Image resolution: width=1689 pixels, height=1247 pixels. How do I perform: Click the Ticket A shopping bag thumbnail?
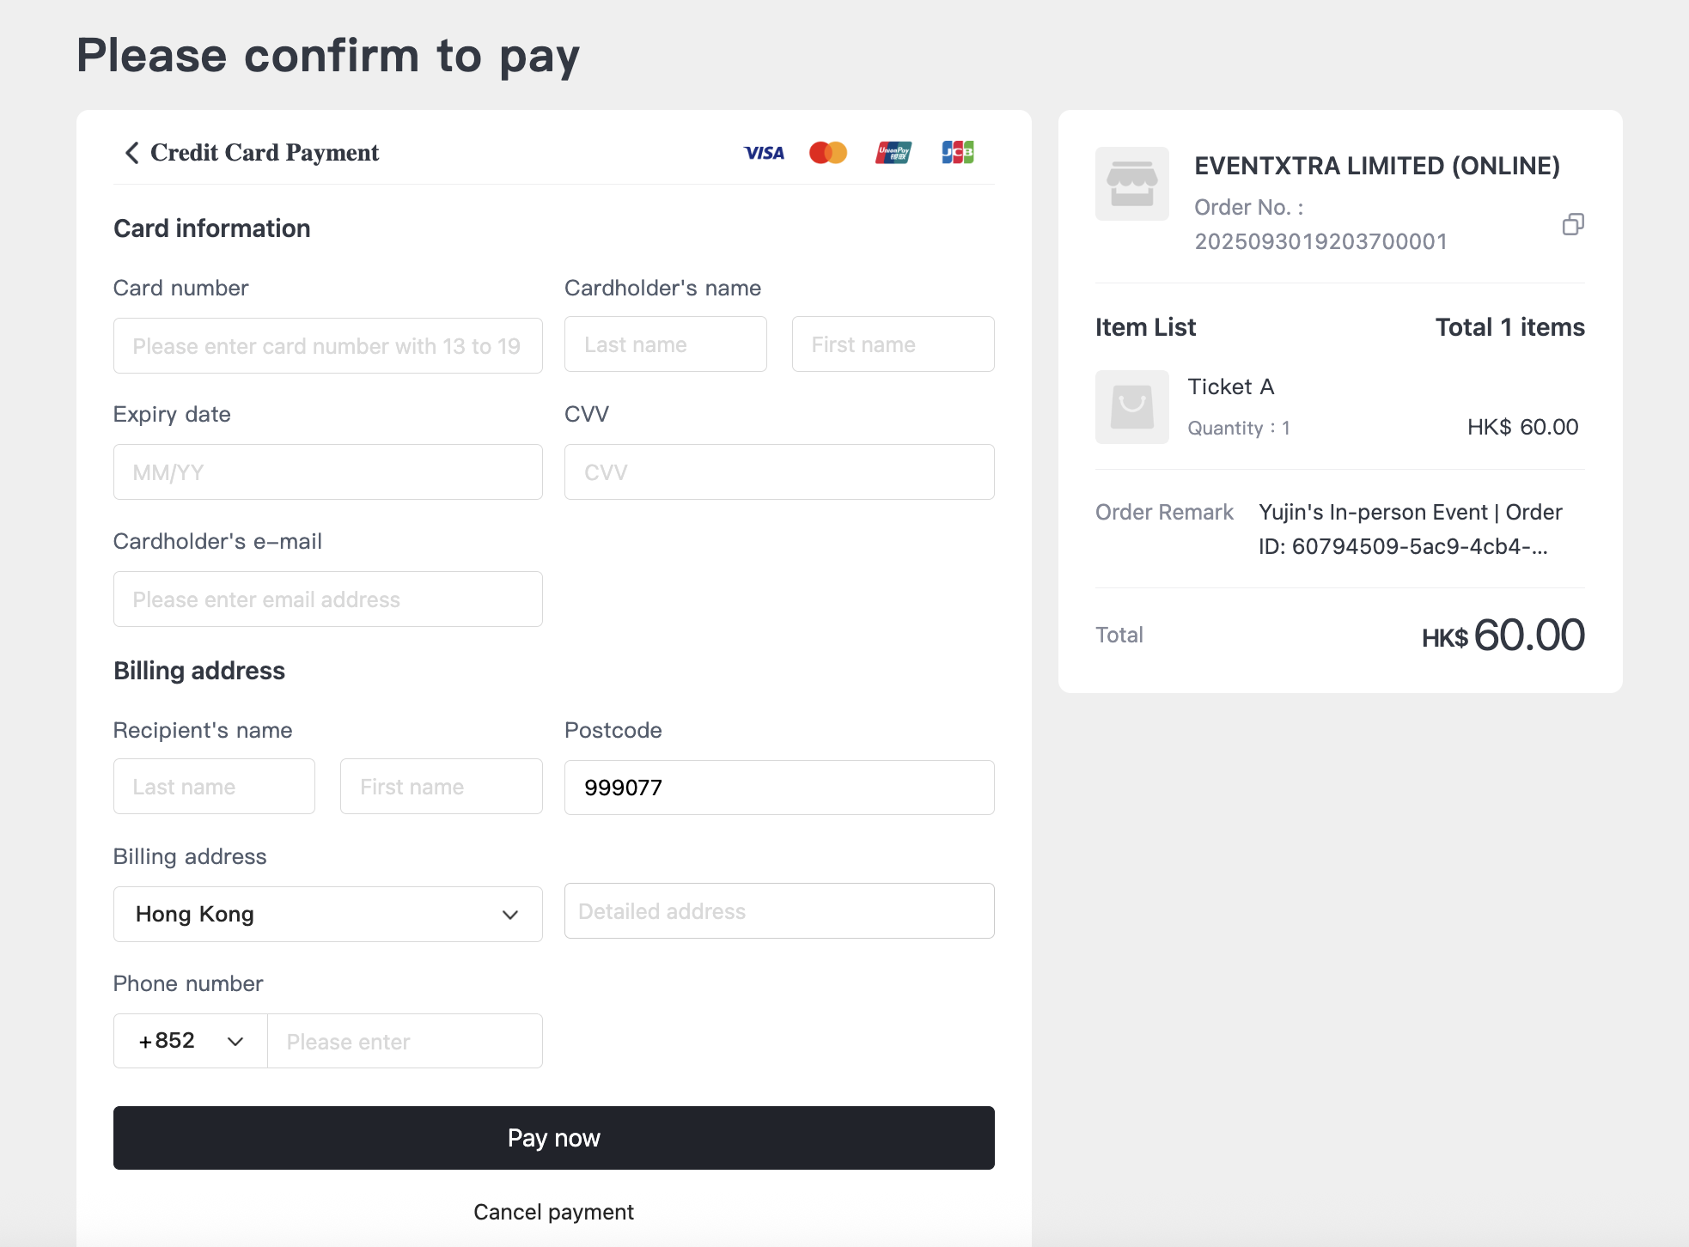pyautogui.click(x=1131, y=407)
